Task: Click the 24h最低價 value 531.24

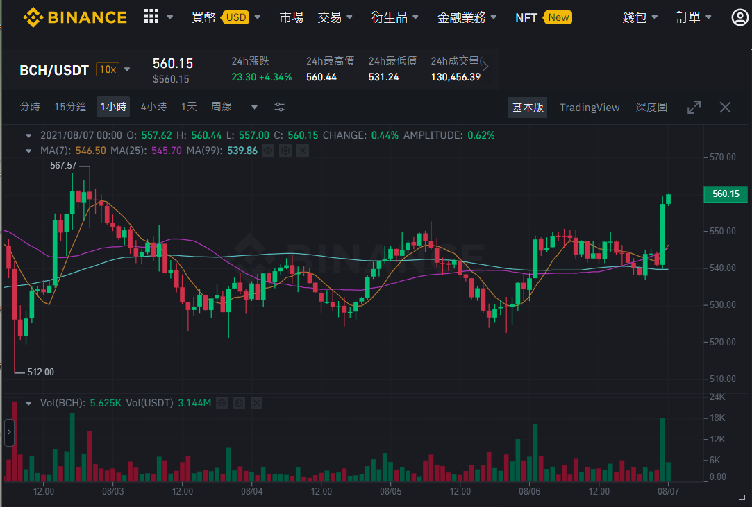Action: pos(384,77)
